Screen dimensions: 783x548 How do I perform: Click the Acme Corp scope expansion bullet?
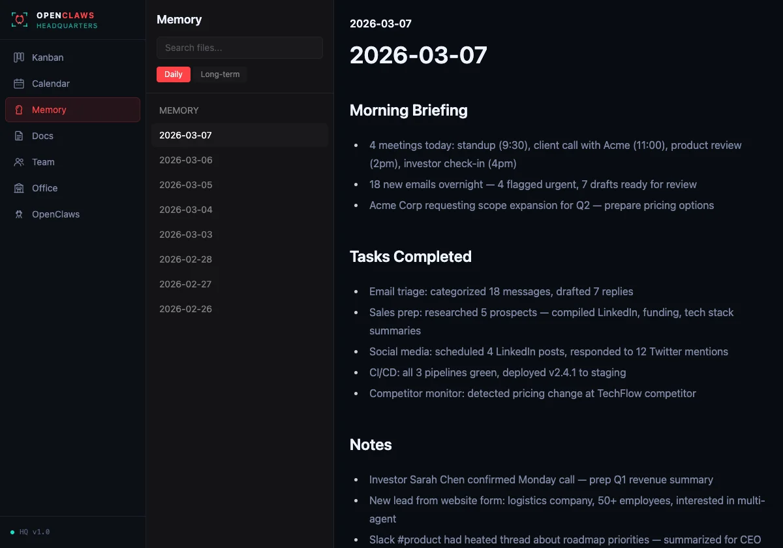[542, 205]
